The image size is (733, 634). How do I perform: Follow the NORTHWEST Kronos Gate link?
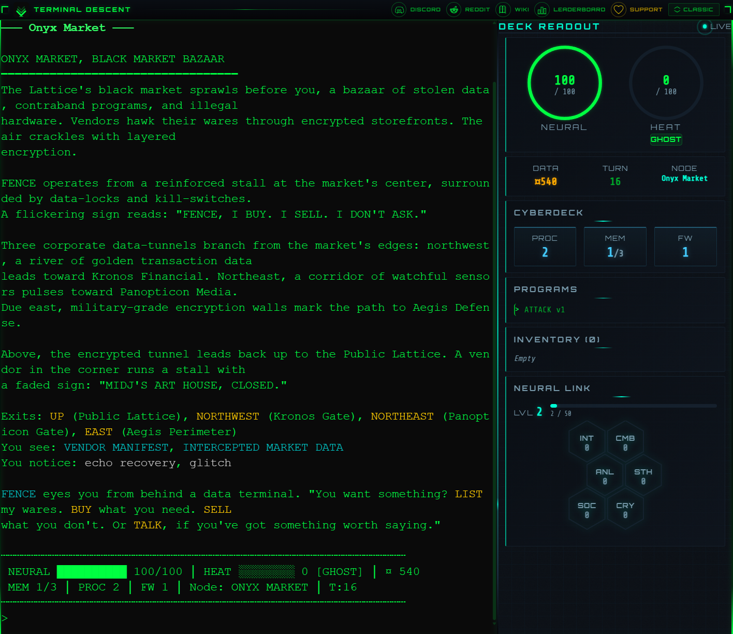coord(227,416)
